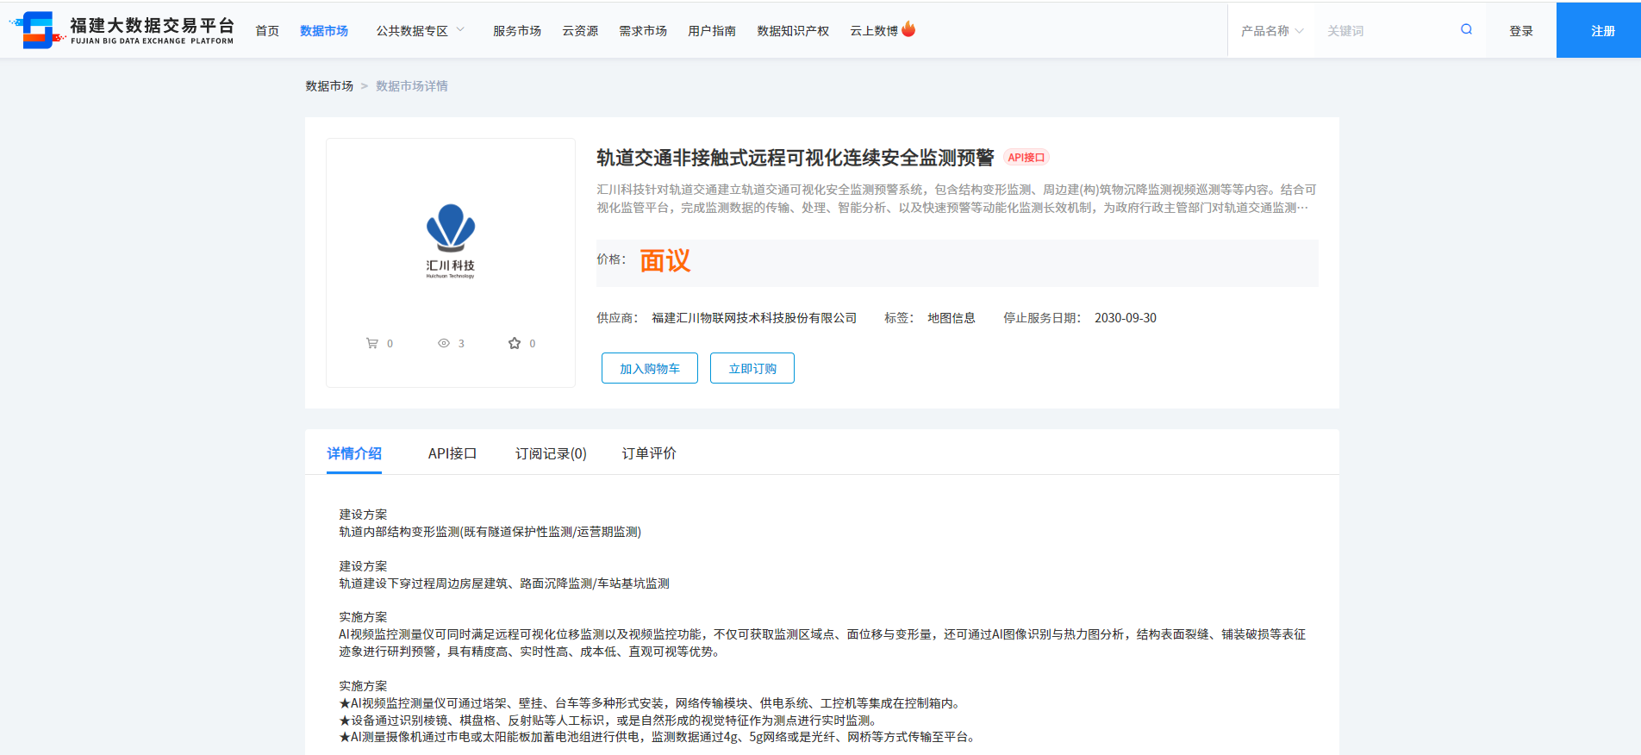Open 服务市场 navigation item
This screenshot has height=755, width=1641.
click(x=517, y=31)
